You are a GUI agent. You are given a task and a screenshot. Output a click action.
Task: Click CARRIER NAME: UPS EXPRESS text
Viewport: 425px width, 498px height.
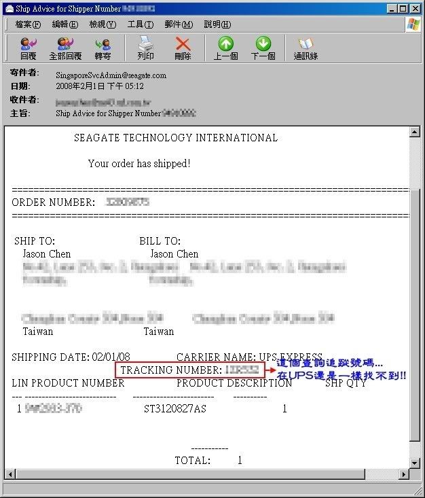coord(249,357)
